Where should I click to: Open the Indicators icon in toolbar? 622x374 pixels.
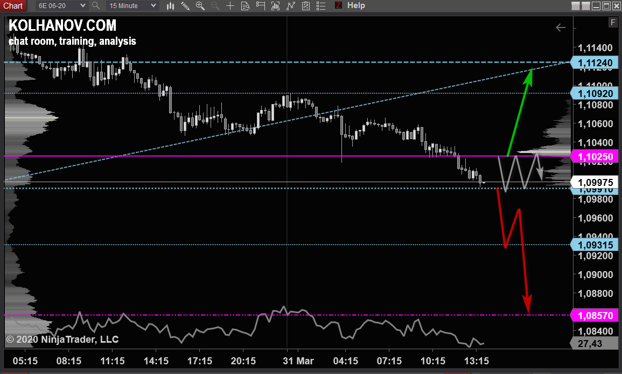click(x=276, y=6)
